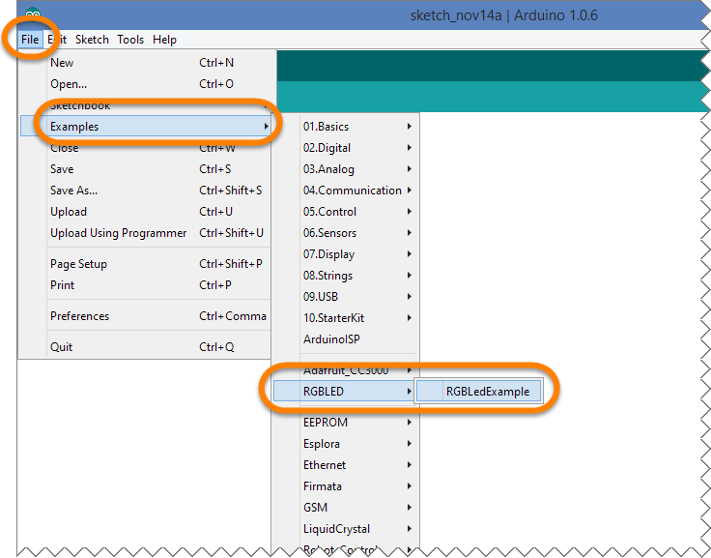Click Save As... menu entry

tap(146, 191)
